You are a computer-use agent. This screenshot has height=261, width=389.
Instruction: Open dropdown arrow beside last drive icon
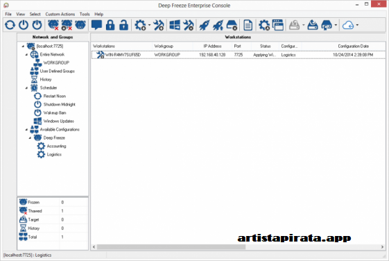point(336,25)
